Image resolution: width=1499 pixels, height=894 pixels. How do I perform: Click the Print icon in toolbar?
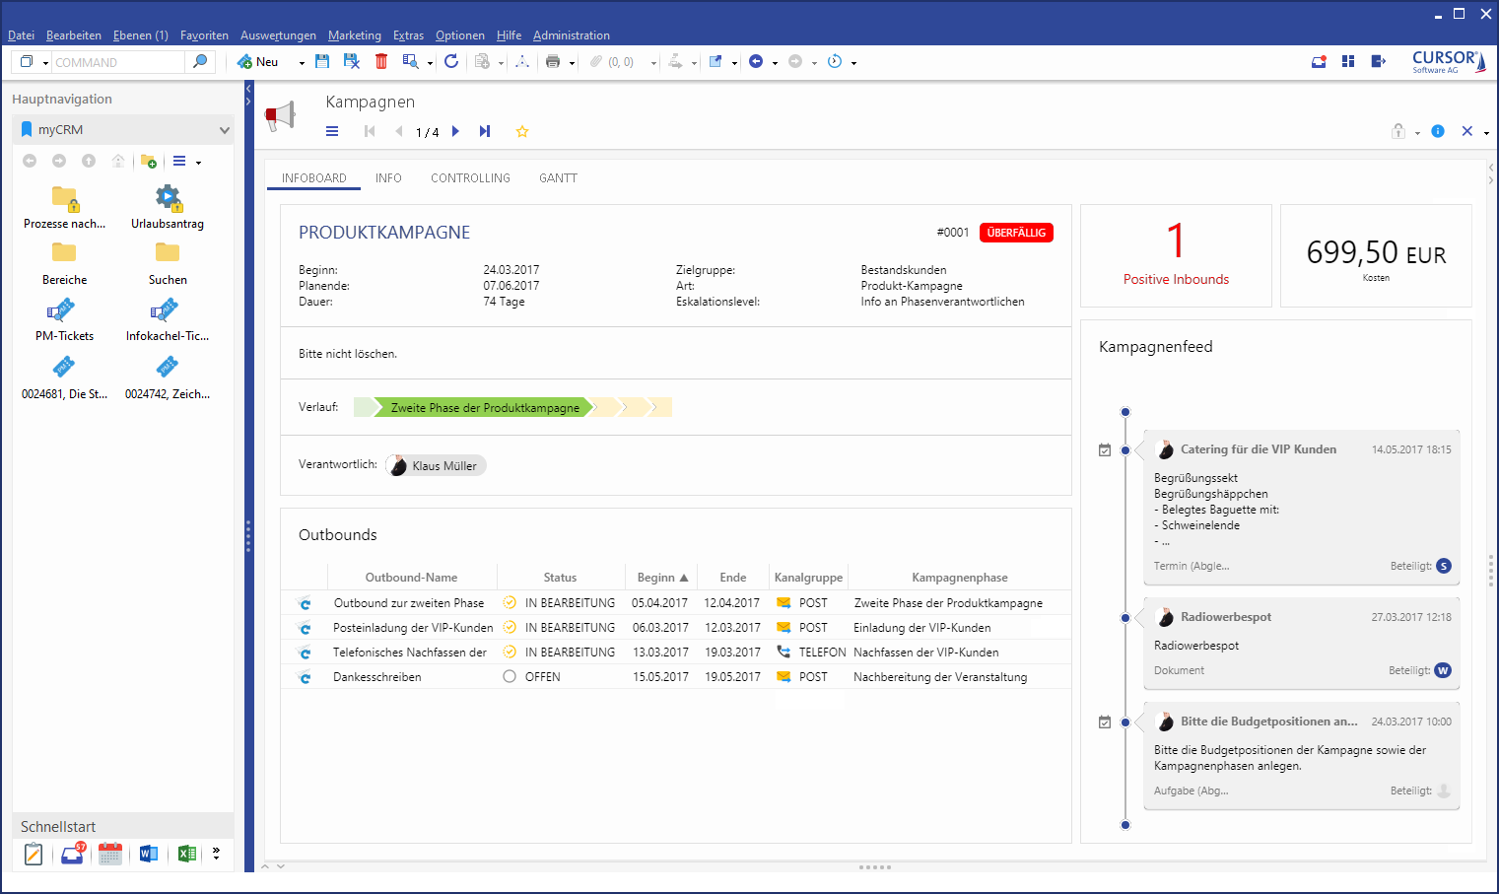(x=553, y=62)
